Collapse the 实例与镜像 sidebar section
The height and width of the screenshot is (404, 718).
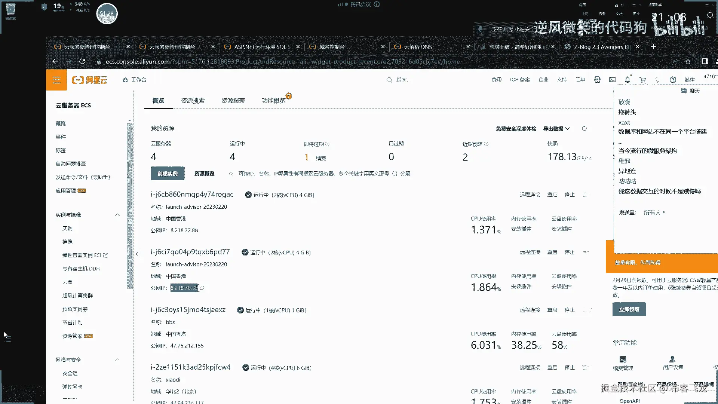(x=117, y=215)
